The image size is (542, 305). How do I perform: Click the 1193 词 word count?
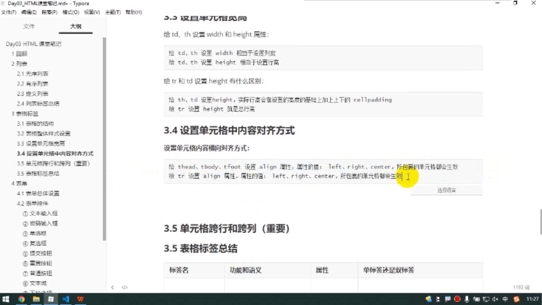pos(521,288)
